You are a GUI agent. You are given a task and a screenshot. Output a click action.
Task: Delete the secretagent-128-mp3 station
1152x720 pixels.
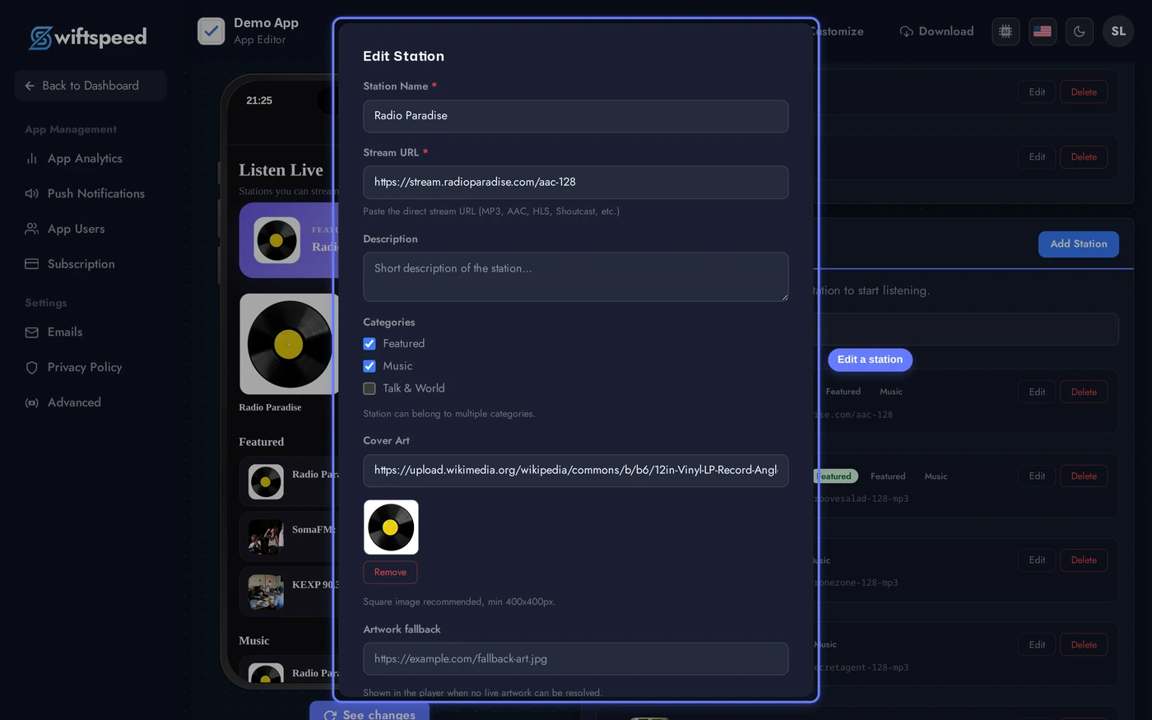click(x=1084, y=645)
